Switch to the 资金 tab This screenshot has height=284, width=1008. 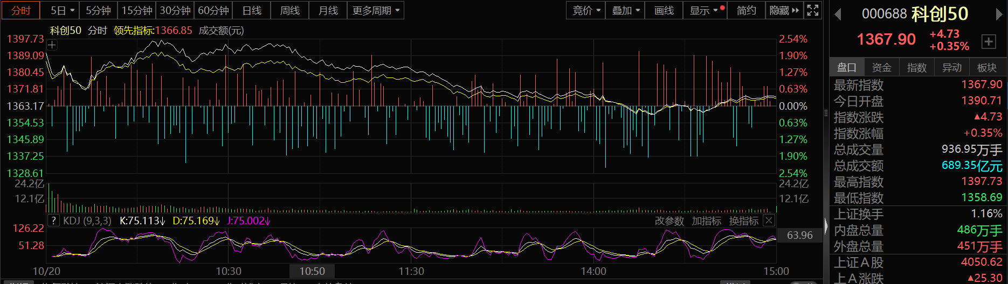coord(881,67)
